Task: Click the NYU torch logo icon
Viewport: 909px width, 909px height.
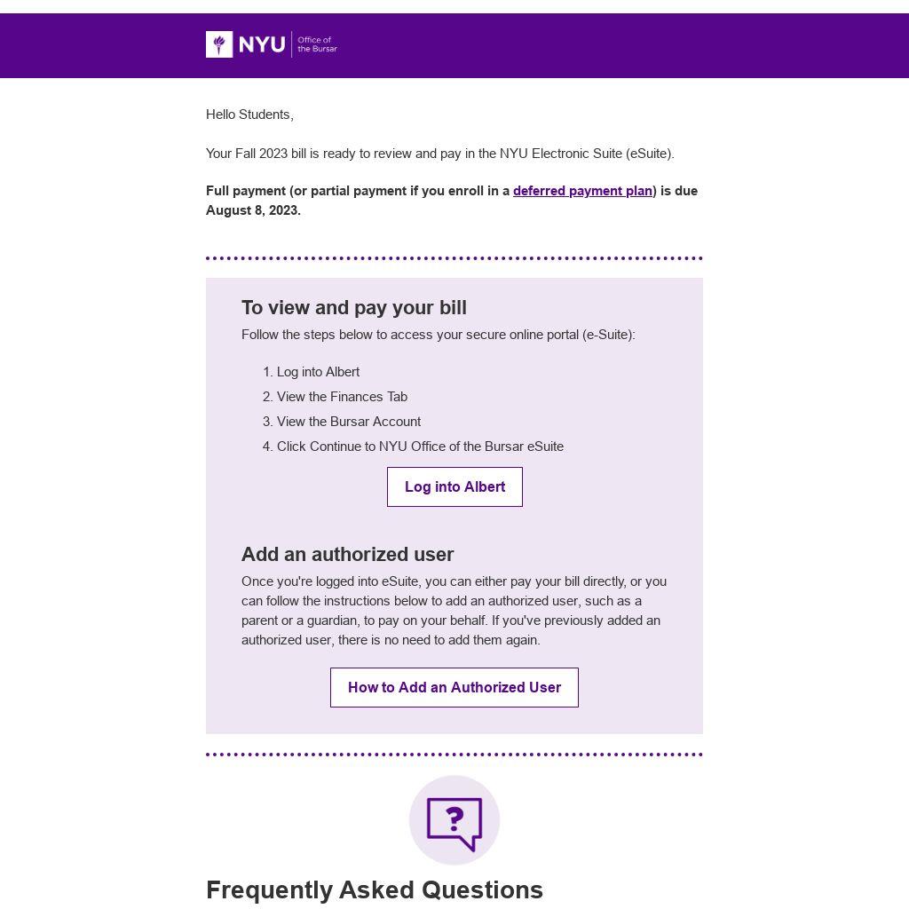Action: click(x=219, y=44)
